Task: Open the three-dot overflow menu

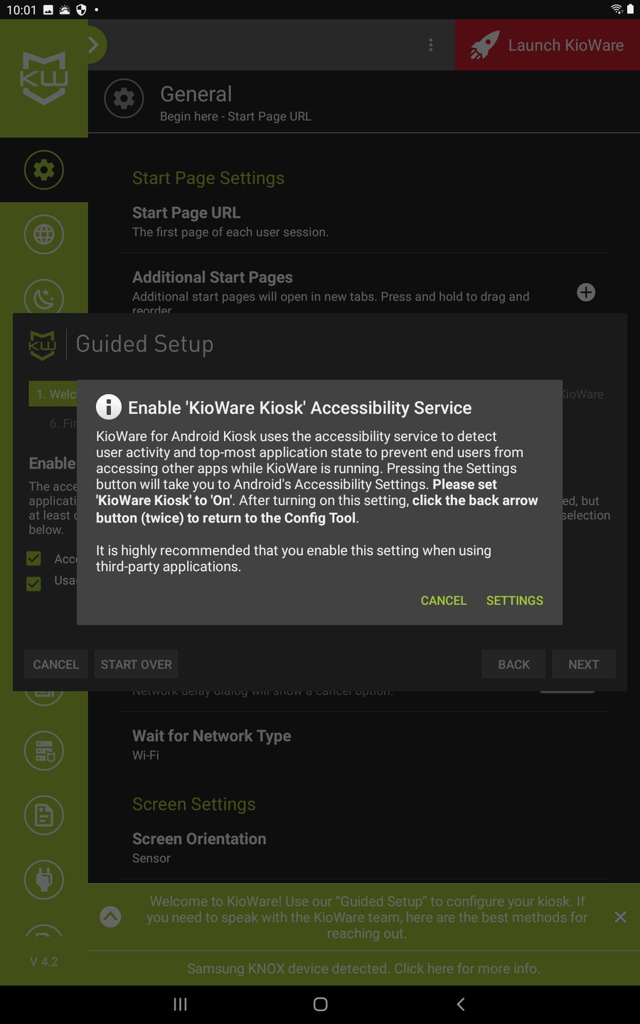Action: pos(431,45)
